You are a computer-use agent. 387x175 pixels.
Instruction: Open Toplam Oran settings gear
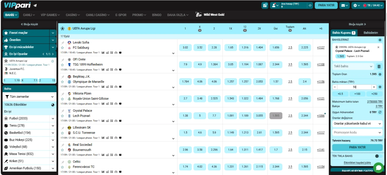coord(380,74)
